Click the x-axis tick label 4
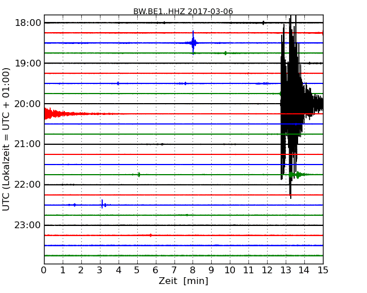The image size is (367, 293). tap(119, 270)
